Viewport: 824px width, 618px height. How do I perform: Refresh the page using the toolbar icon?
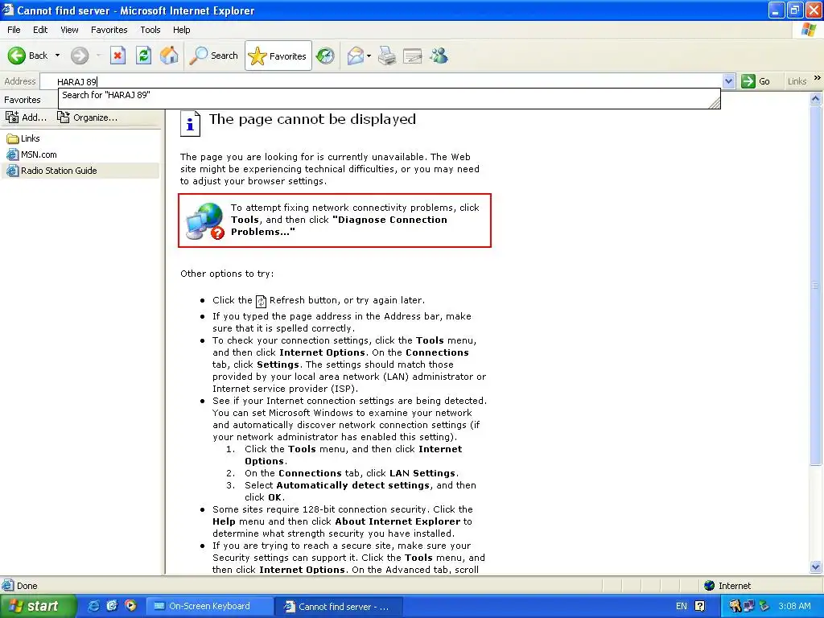143,56
